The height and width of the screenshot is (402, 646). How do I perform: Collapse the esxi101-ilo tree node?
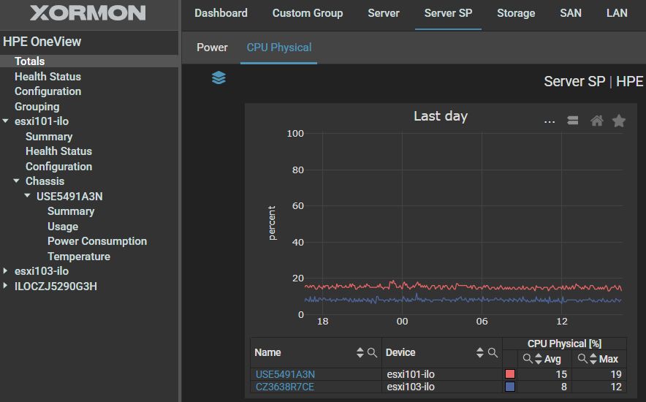[6, 121]
